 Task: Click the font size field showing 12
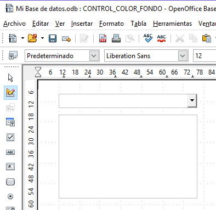(204, 55)
